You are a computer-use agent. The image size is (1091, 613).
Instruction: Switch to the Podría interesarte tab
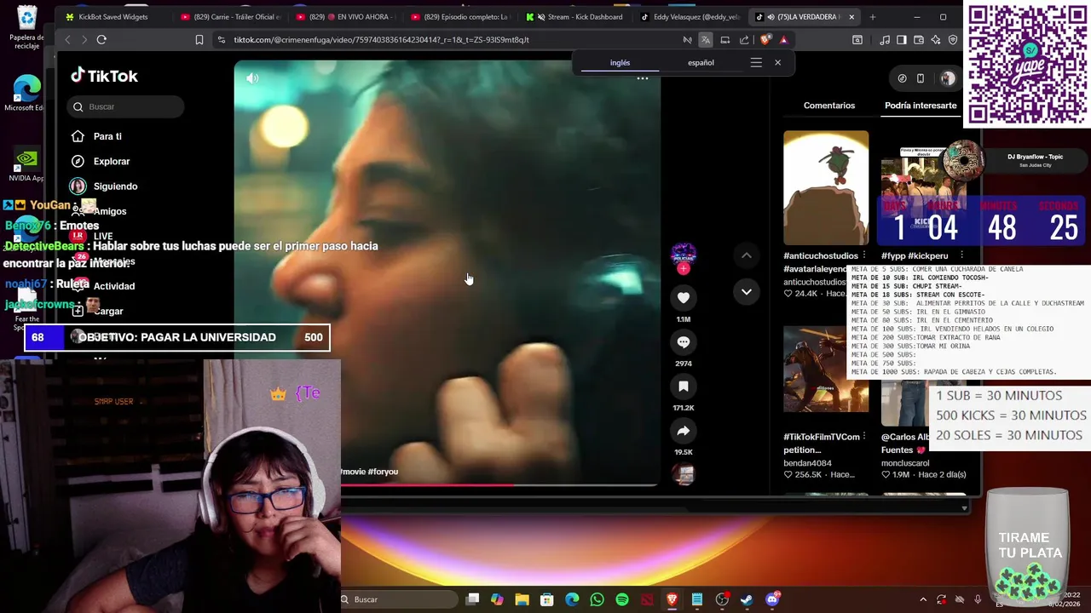click(x=921, y=106)
